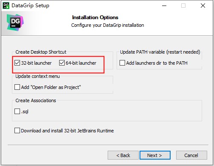Click the DataGrip title bar icon
The image size is (214, 166).
click(6, 6)
